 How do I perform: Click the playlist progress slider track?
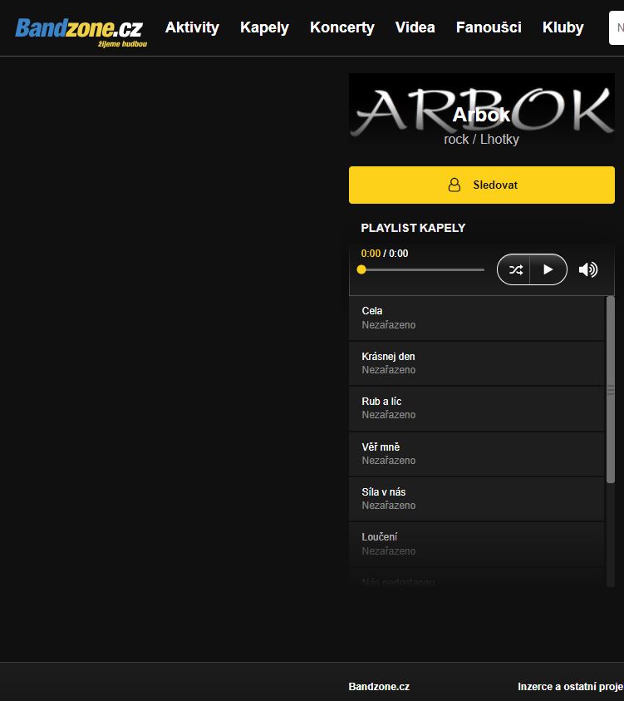click(x=423, y=269)
